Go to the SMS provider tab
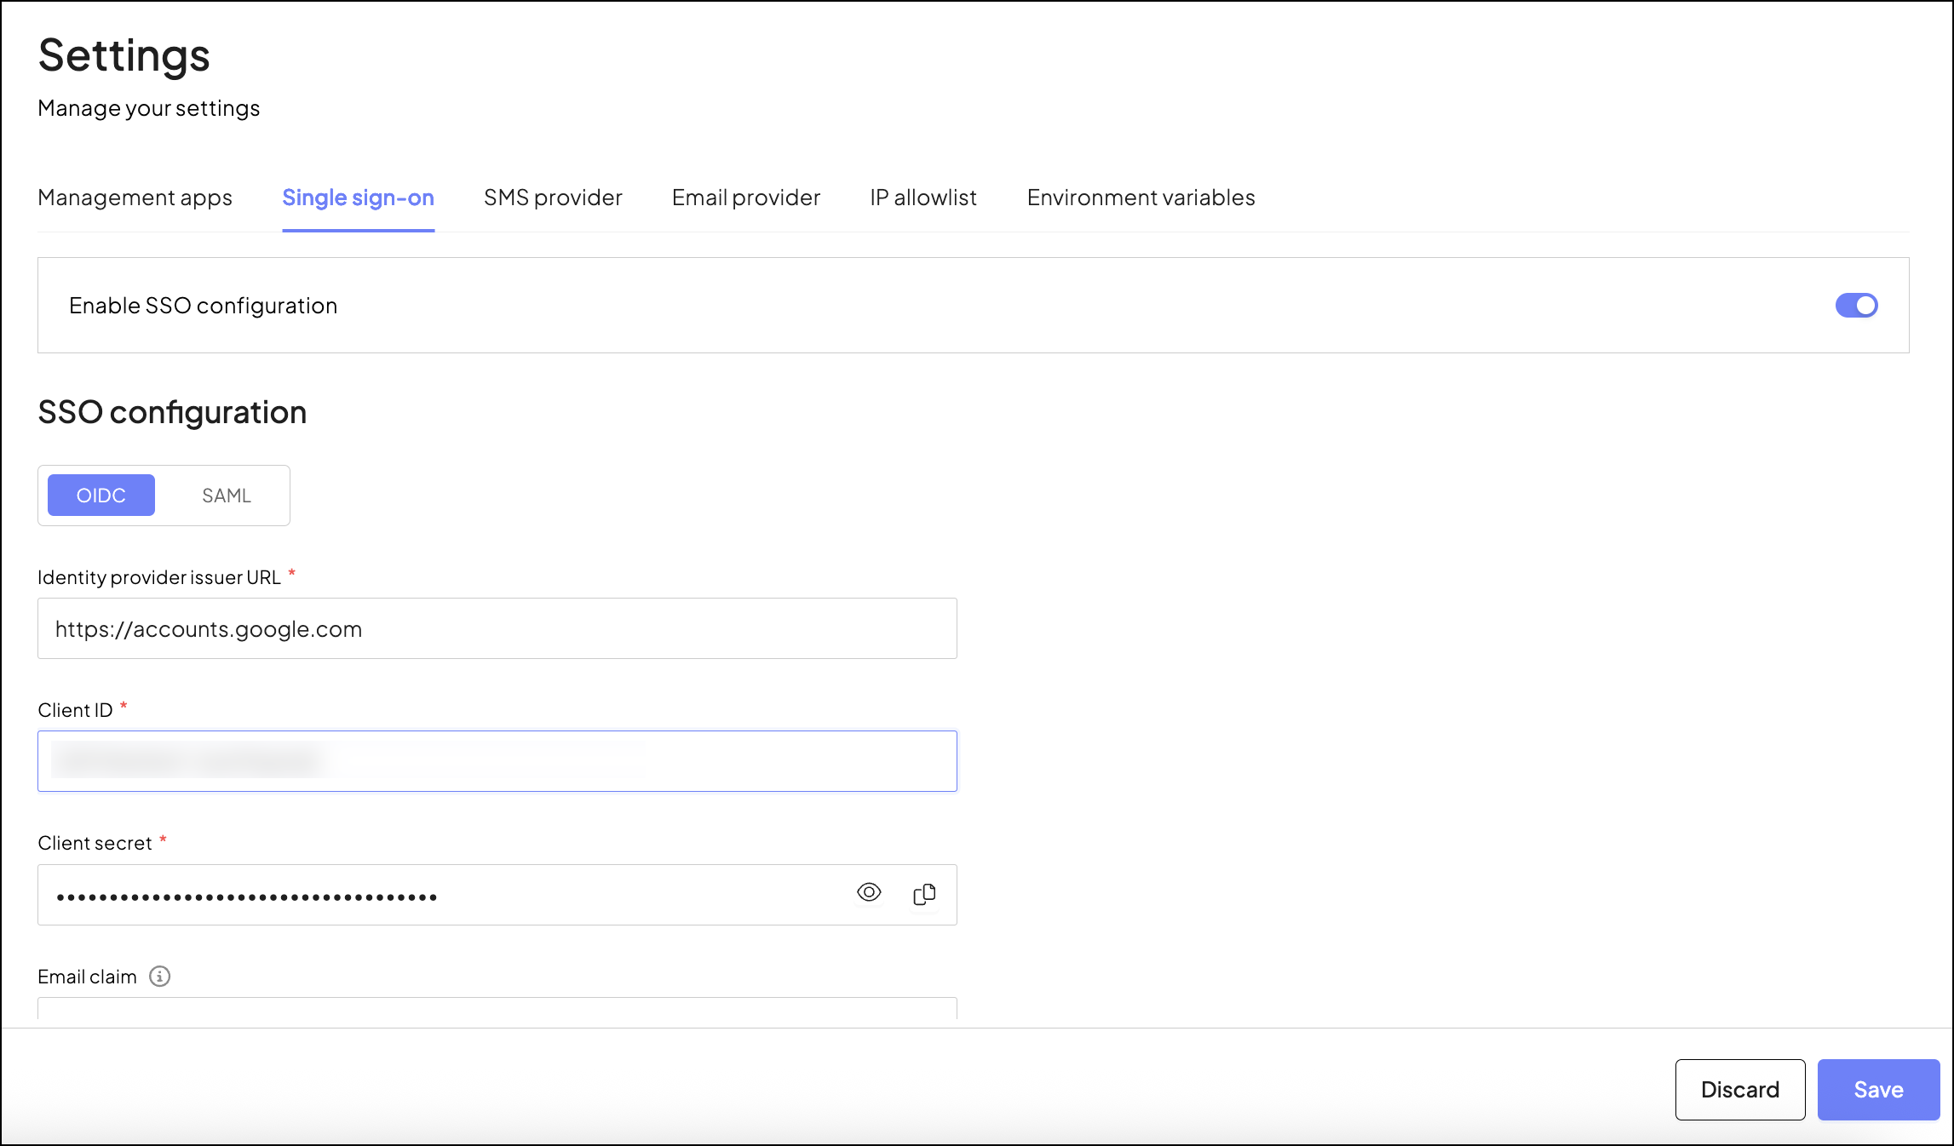The height and width of the screenshot is (1146, 1954). click(x=553, y=198)
